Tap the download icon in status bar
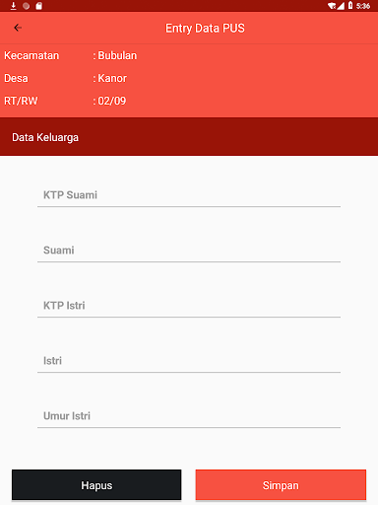 [x=14, y=6]
